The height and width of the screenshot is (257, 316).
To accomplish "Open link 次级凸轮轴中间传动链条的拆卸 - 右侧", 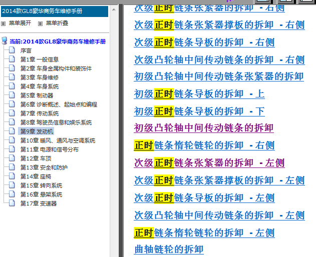I will click(219, 60).
